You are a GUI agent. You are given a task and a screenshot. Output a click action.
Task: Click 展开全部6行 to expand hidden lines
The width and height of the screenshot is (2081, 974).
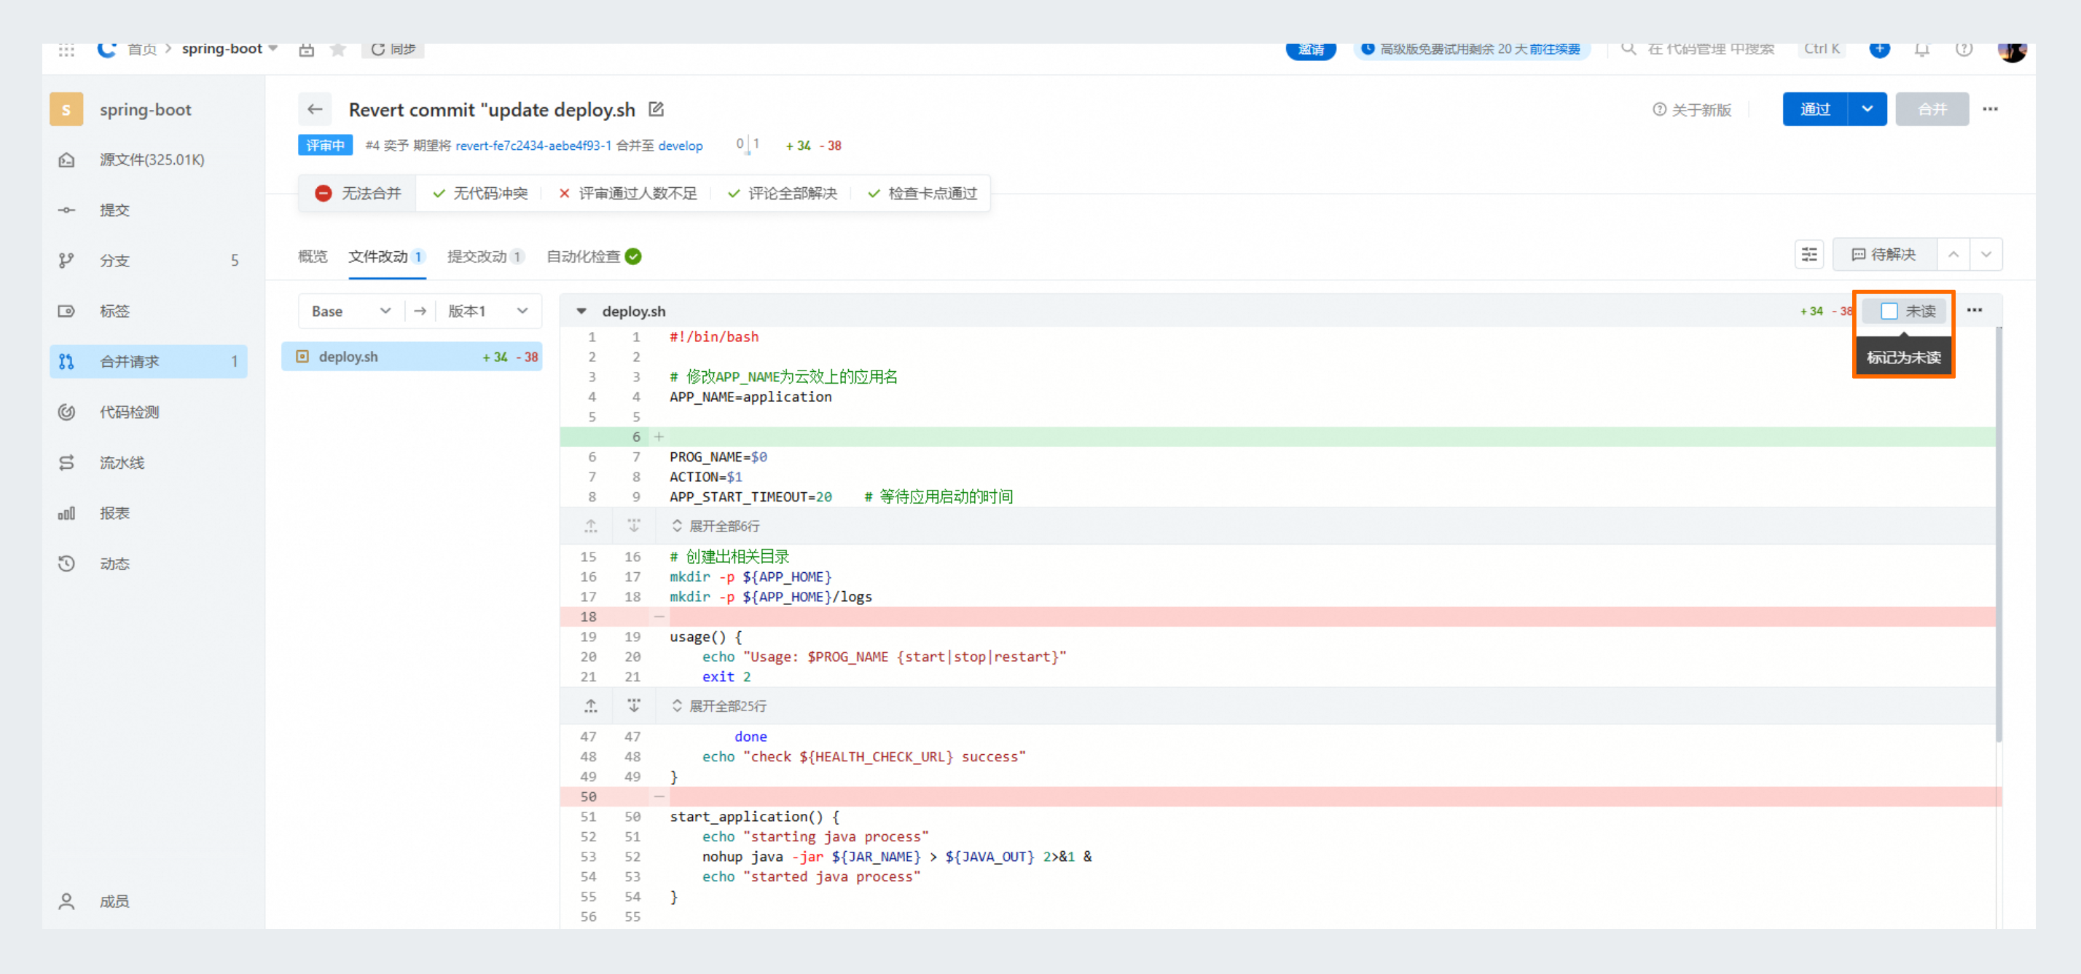pos(716,526)
